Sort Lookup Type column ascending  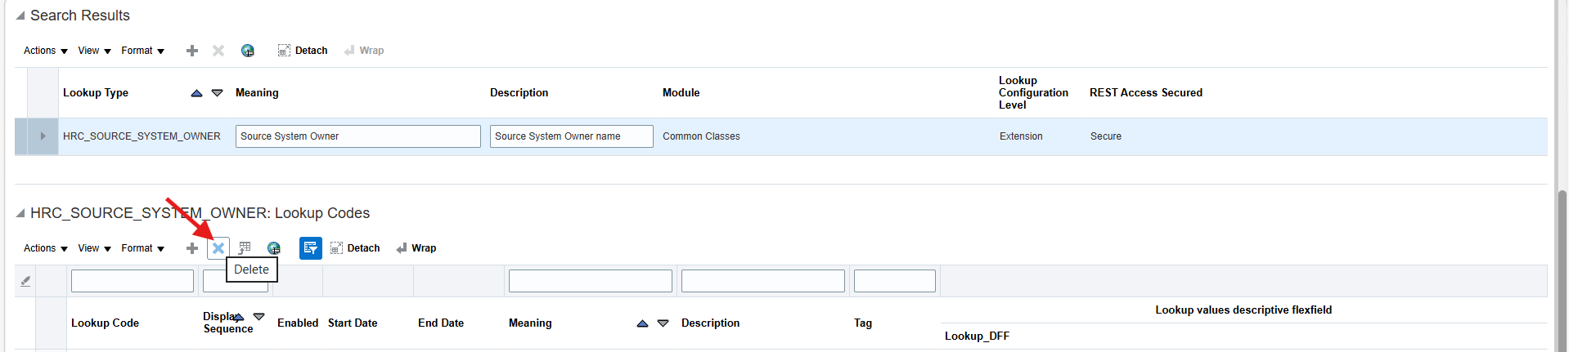coord(196,93)
